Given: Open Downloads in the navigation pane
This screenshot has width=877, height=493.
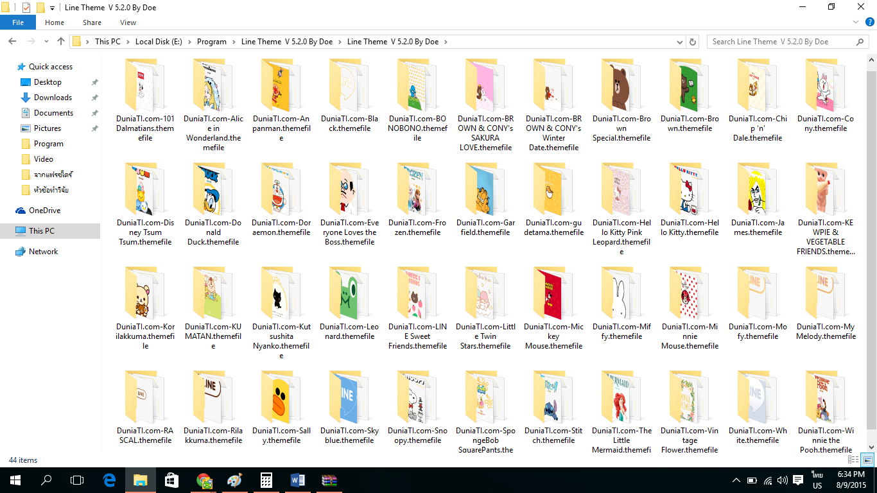Looking at the screenshot, I should tap(53, 98).
